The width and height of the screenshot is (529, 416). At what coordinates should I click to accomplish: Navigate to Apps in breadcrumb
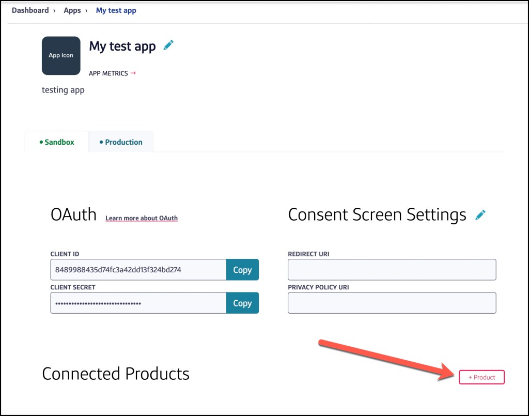(72, 10)
